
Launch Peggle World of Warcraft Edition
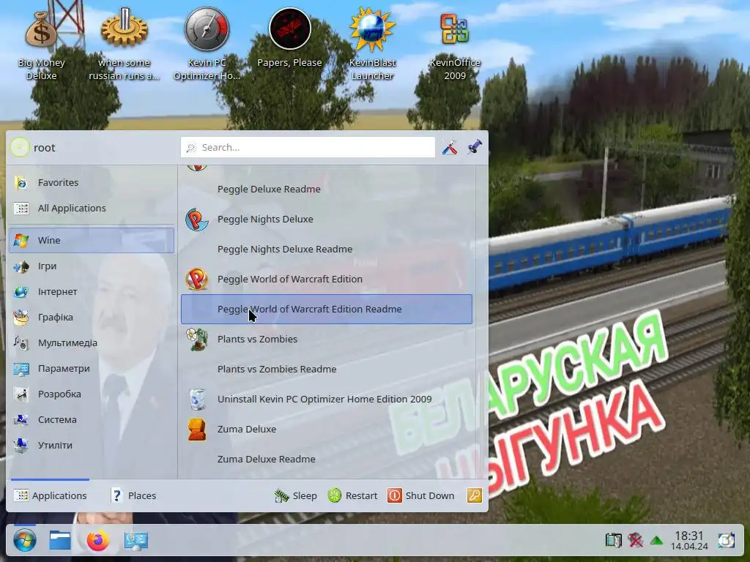326,279
